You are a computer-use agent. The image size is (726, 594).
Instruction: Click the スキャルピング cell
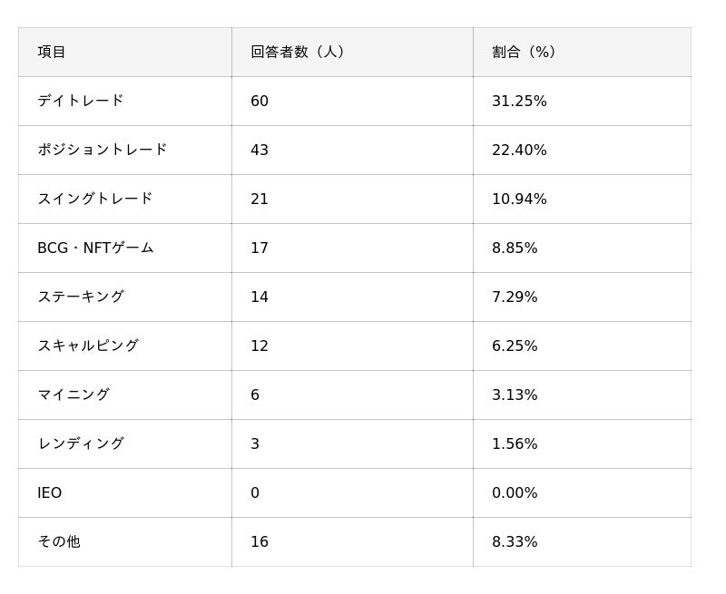(x=88, y=346)
